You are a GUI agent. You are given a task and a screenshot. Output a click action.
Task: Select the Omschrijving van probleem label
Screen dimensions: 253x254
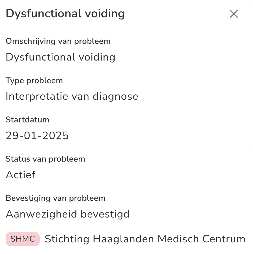58,41
